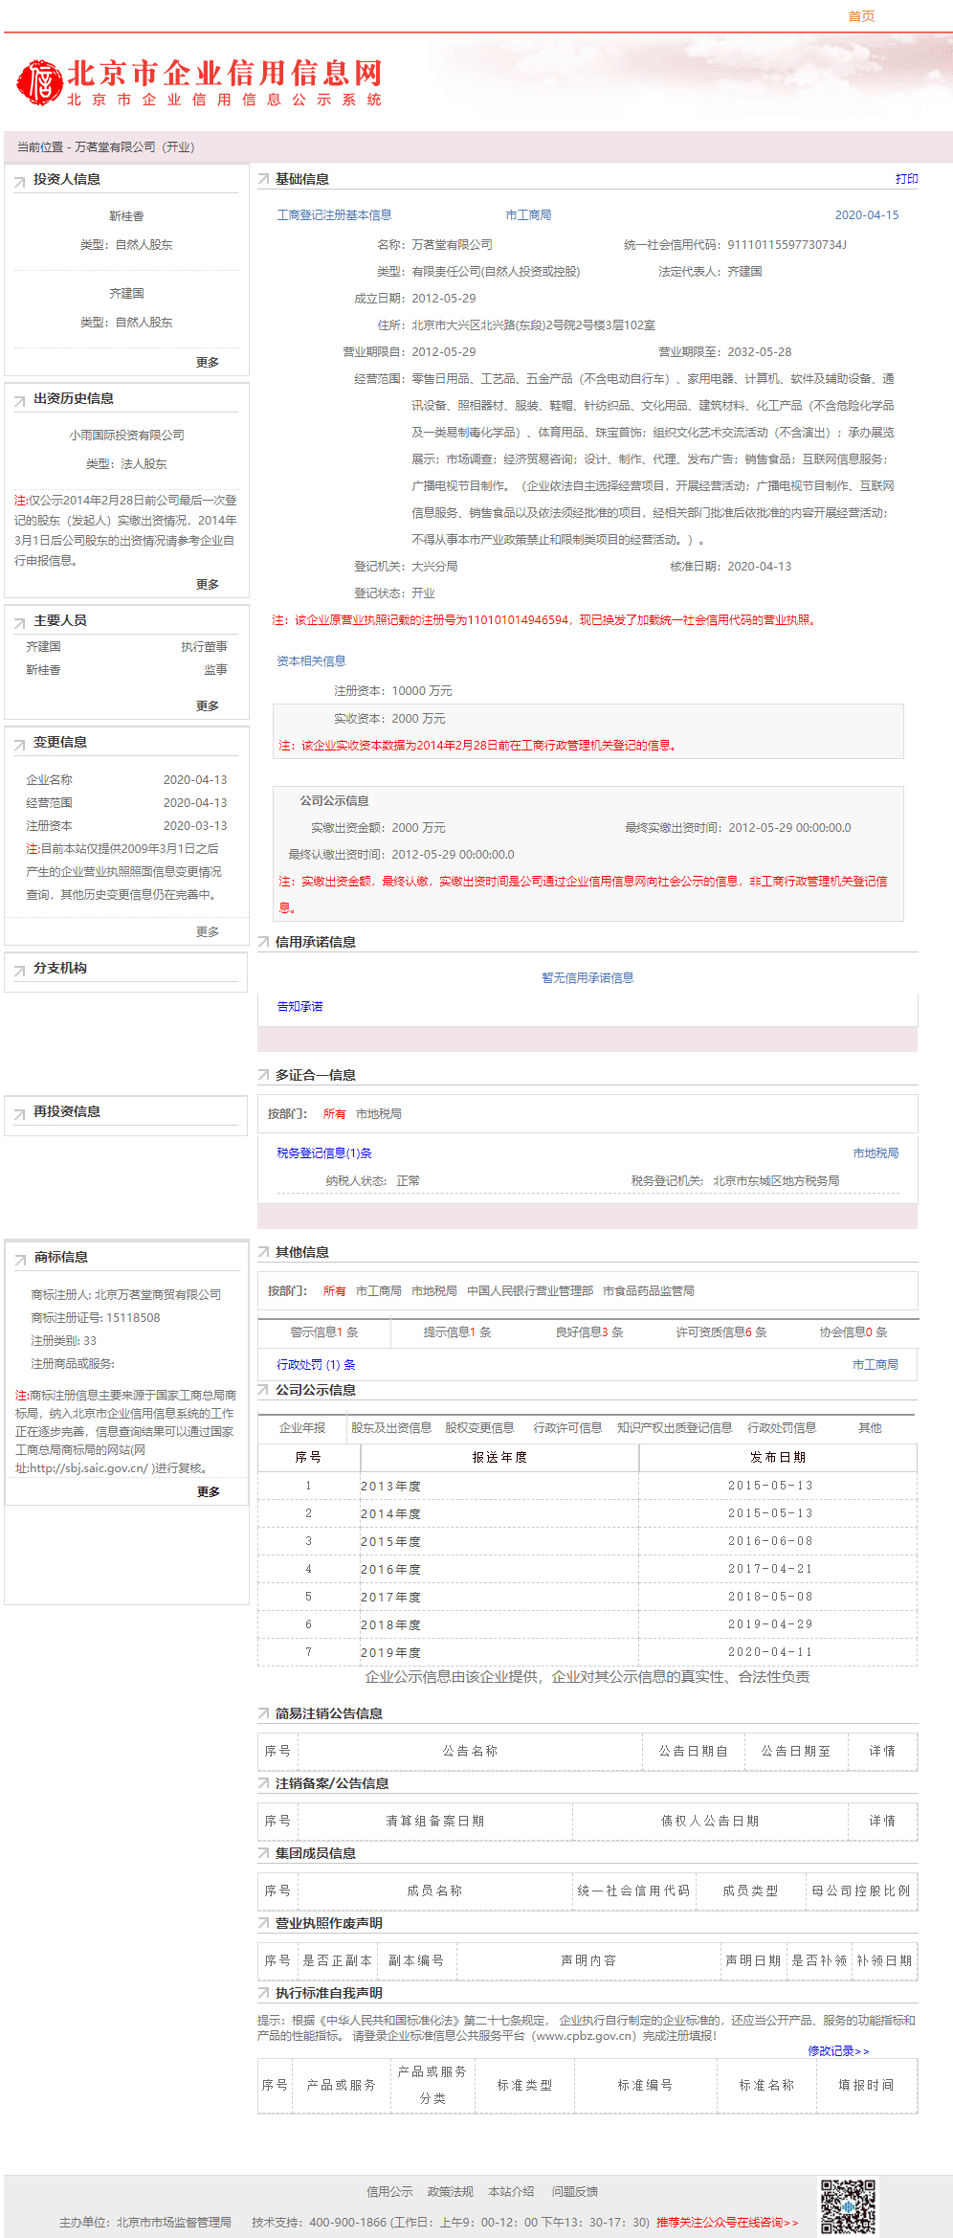
Task: Click investor name 靳桂香
Action: click(126, 217)
